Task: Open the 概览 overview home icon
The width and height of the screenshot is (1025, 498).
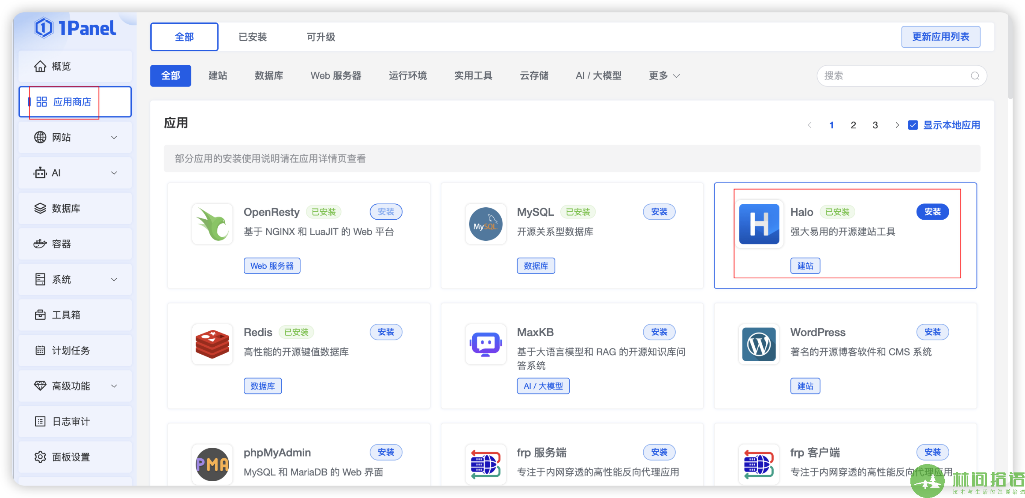Action: pyautogui.click(x=40, y=66)
